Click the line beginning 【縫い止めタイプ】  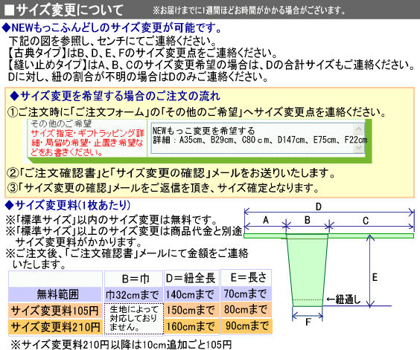click(x=210, y=65)
